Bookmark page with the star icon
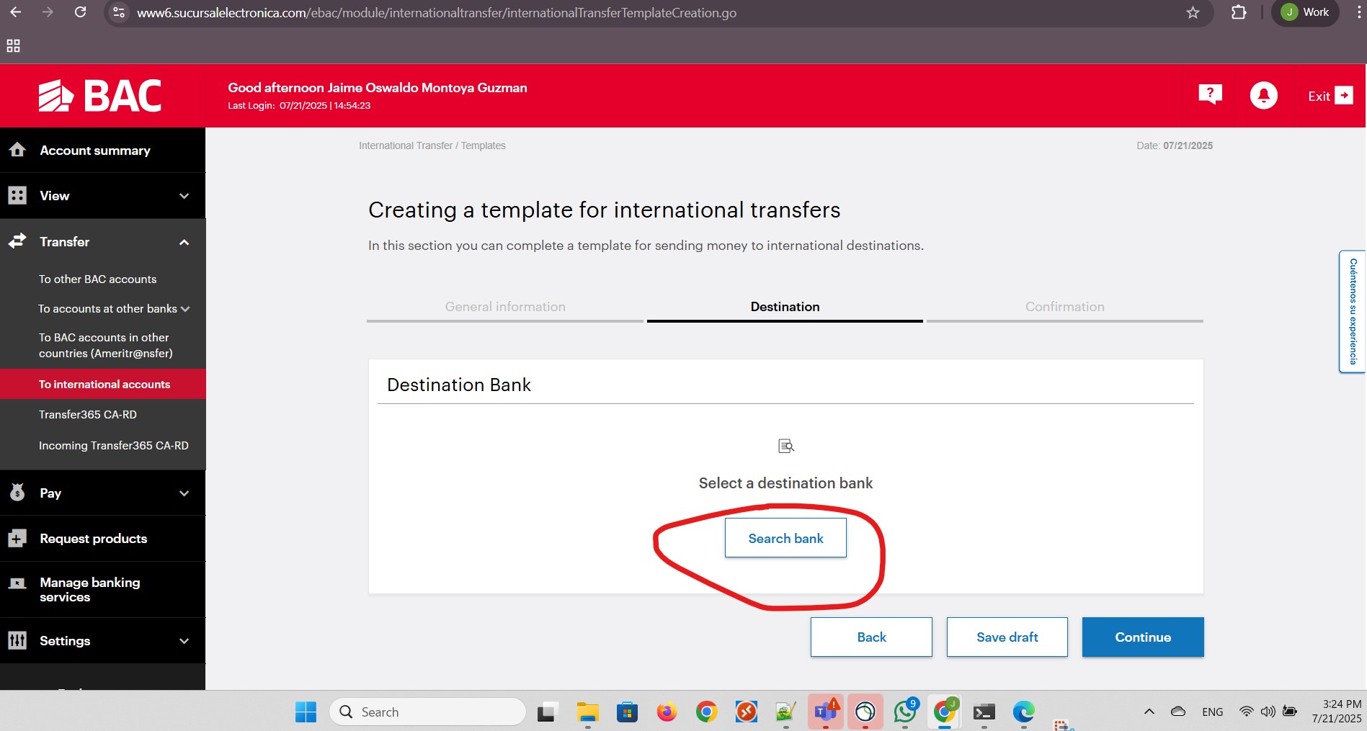 pyautogui.click(x=1193, y=12)
